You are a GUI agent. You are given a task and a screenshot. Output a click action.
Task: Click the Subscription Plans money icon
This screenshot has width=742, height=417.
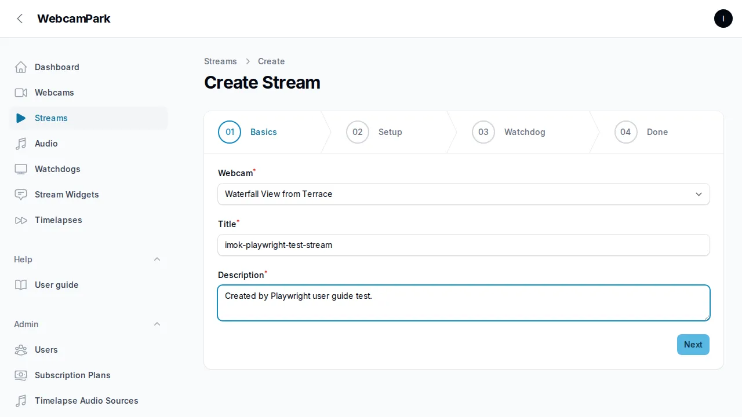point(21,375)
